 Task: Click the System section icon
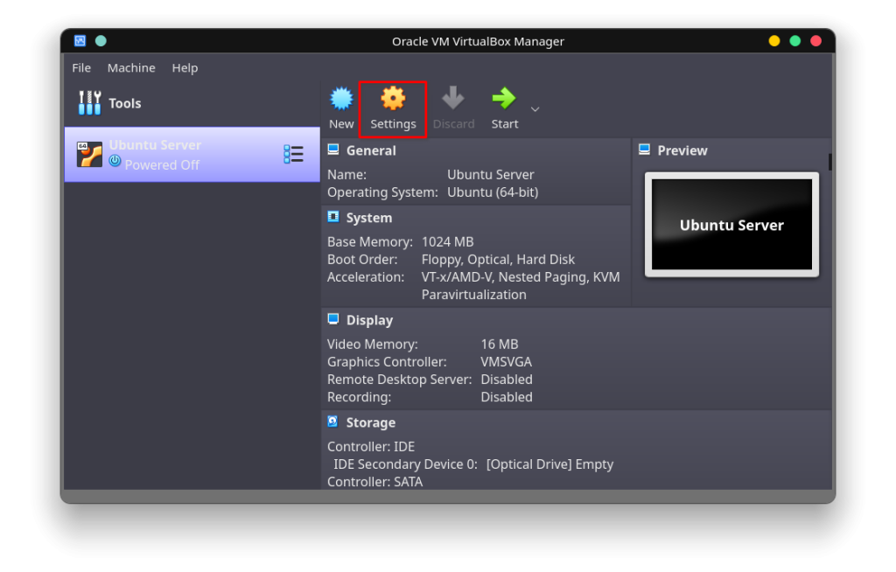click(x=332, y=217)
